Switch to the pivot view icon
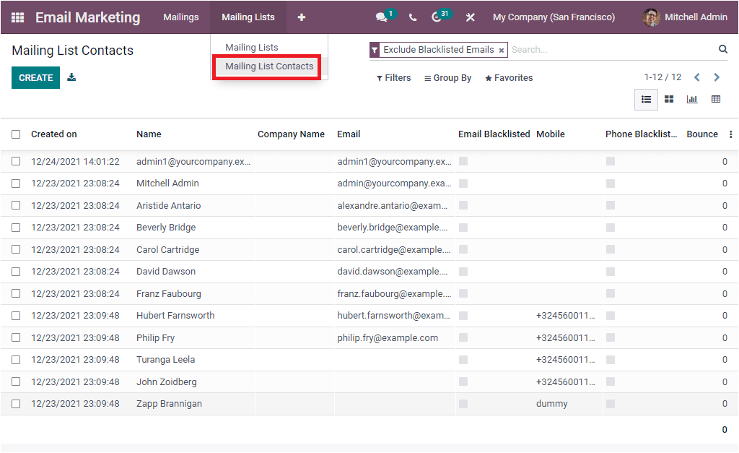This screenshot has width=739, height=453. click(x=715, y=99)
